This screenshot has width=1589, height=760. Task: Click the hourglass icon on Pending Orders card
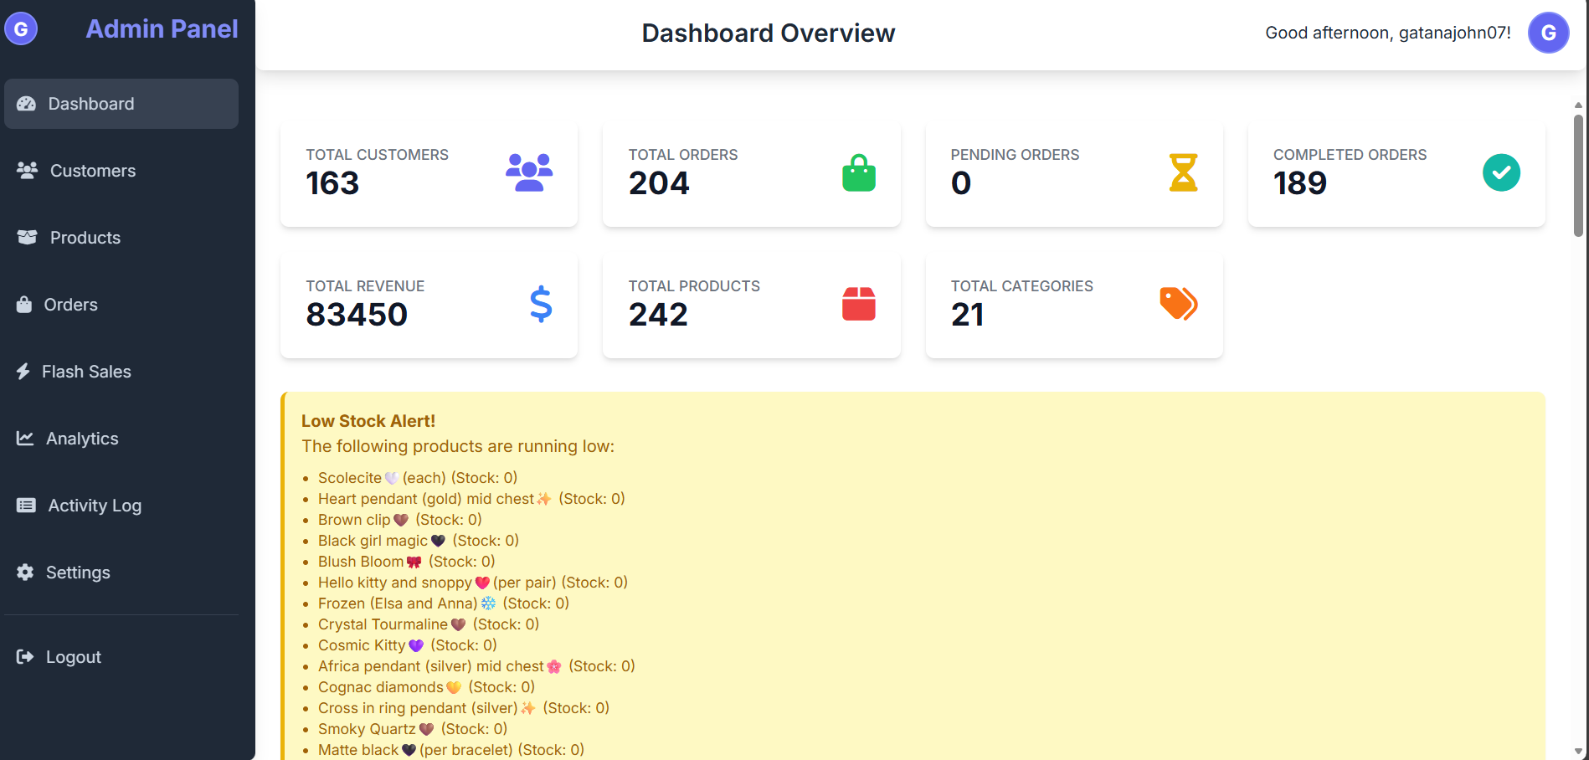pos(1182,172)
